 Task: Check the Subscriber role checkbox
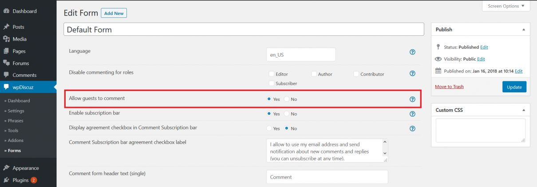coord(271,83)
